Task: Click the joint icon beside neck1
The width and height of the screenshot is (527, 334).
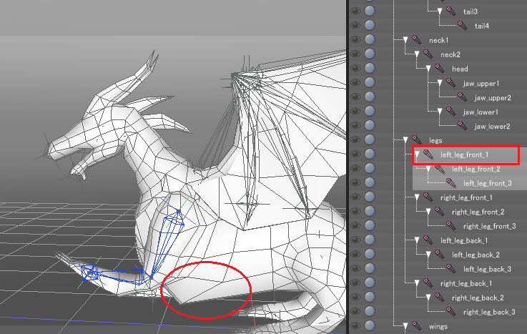Action: [x=417, y=40]
